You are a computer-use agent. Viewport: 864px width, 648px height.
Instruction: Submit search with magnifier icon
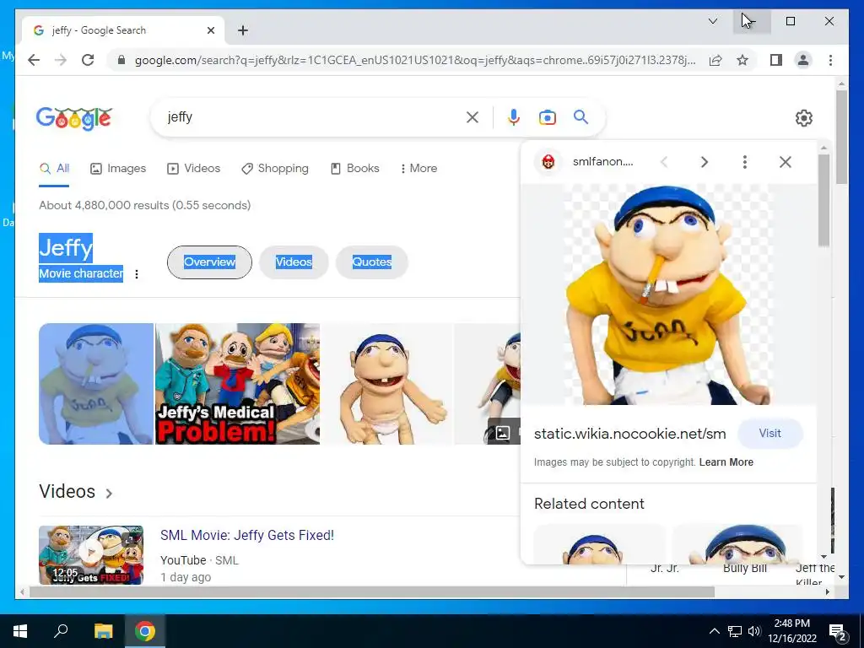pos(580,116)
